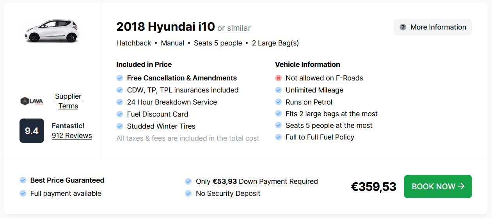Image resolution: width=492 pixels, height=218 pixels.
Task: Open the More Information button
Action: [433, 27]
